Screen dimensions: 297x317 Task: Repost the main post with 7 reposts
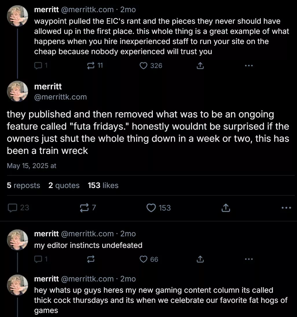pyautogui.click(x=84, y=208)
